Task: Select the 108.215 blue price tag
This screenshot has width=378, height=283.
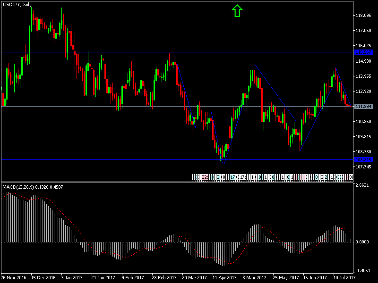Action: 363,159
